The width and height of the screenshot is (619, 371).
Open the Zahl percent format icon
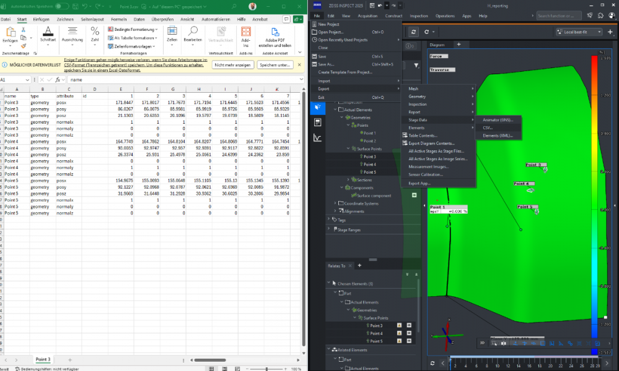[95, 31]
